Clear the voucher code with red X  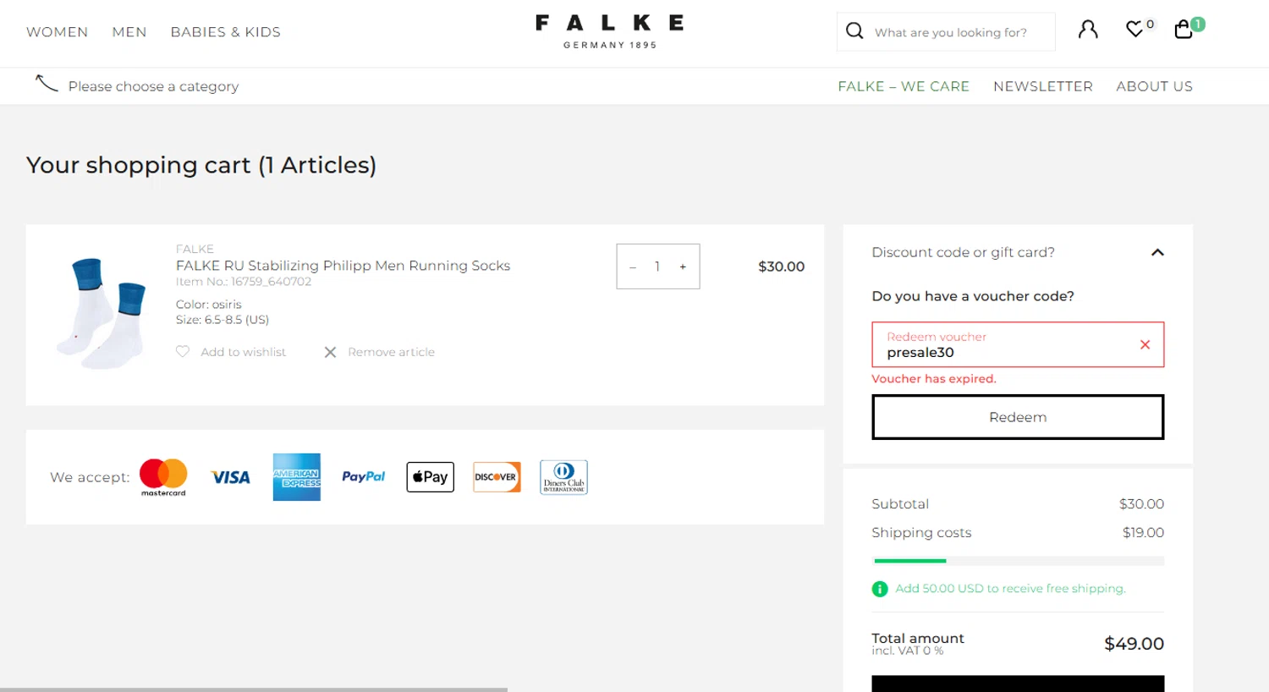pyautogui.click(x=1145, y=344)
